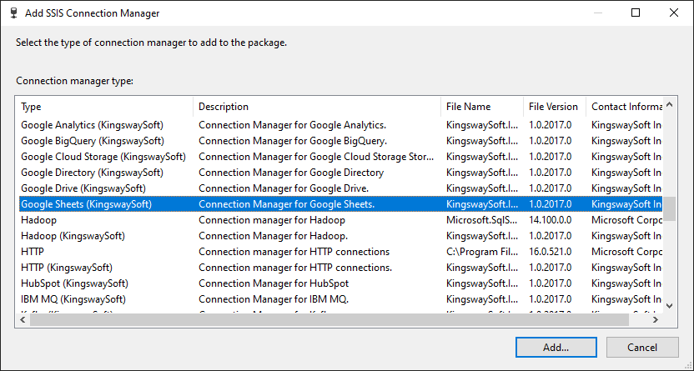Close the Add SSIS Connection Manager dialog
The height and width of the screenshot is (371, 694).
tap(674, 13)
